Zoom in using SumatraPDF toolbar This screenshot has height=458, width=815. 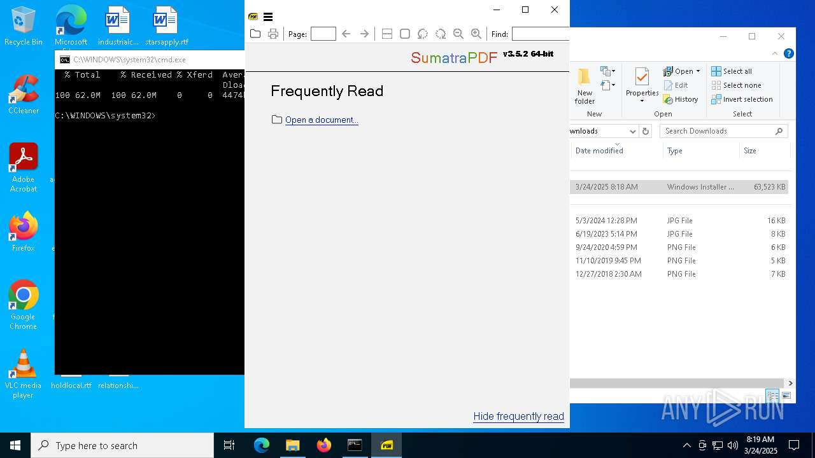(476, 34)
